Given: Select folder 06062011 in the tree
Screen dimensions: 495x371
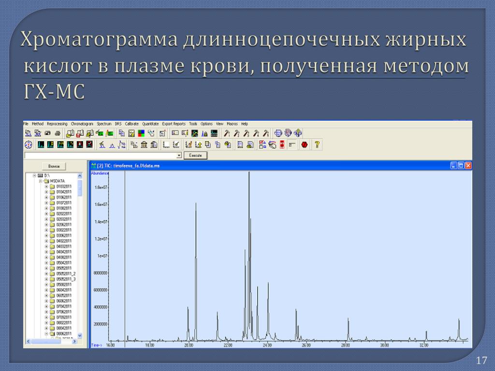Looking at the screenshot, I should [x=64, y=301].
